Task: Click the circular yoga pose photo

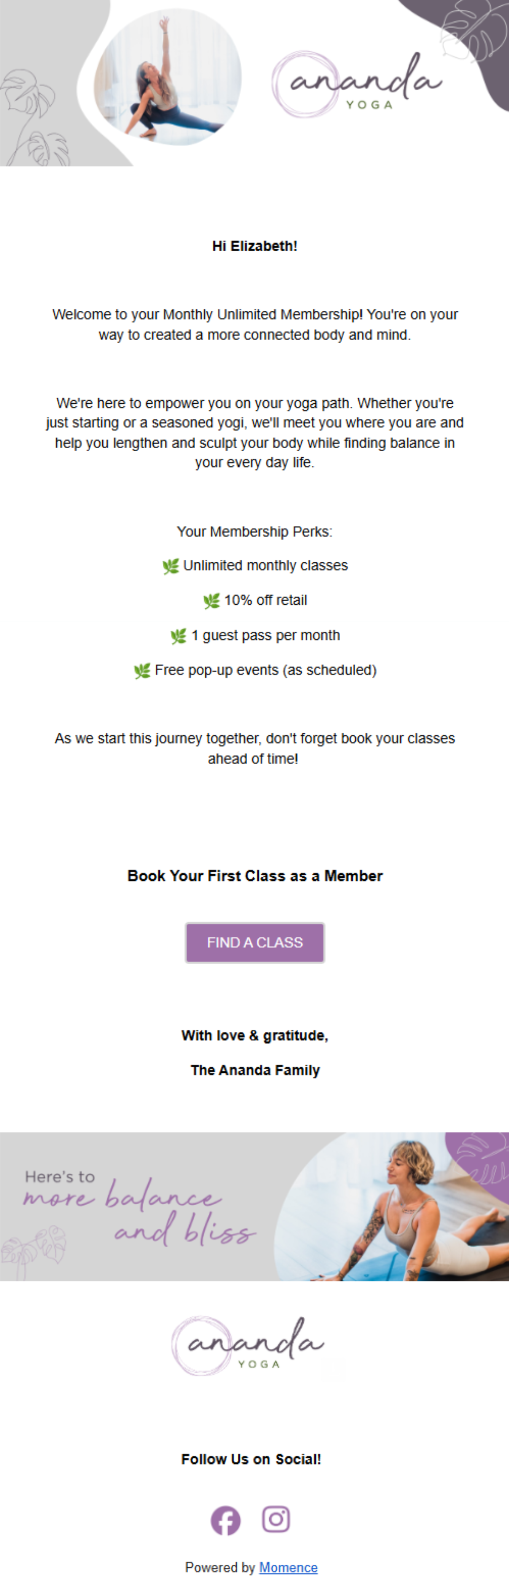Action: click(x=167, y=77)
